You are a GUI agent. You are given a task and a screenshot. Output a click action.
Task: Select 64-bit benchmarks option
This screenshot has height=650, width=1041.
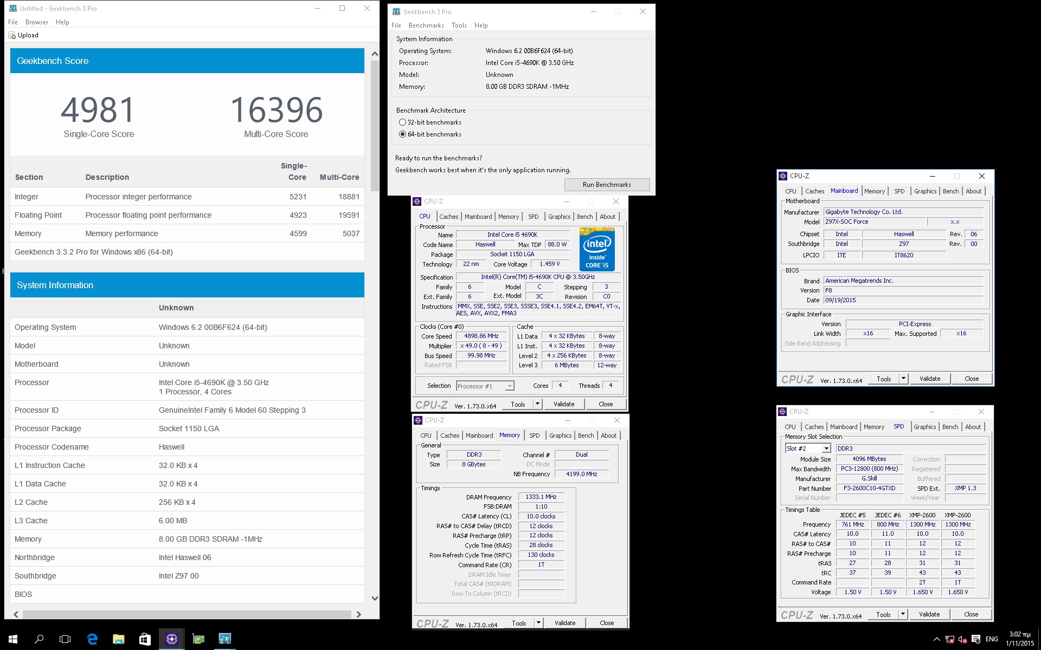click(x=402, y=134)
